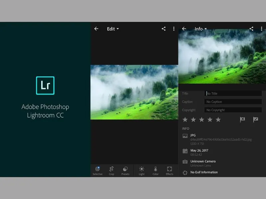Click the camera icon

tap(185, 162)
